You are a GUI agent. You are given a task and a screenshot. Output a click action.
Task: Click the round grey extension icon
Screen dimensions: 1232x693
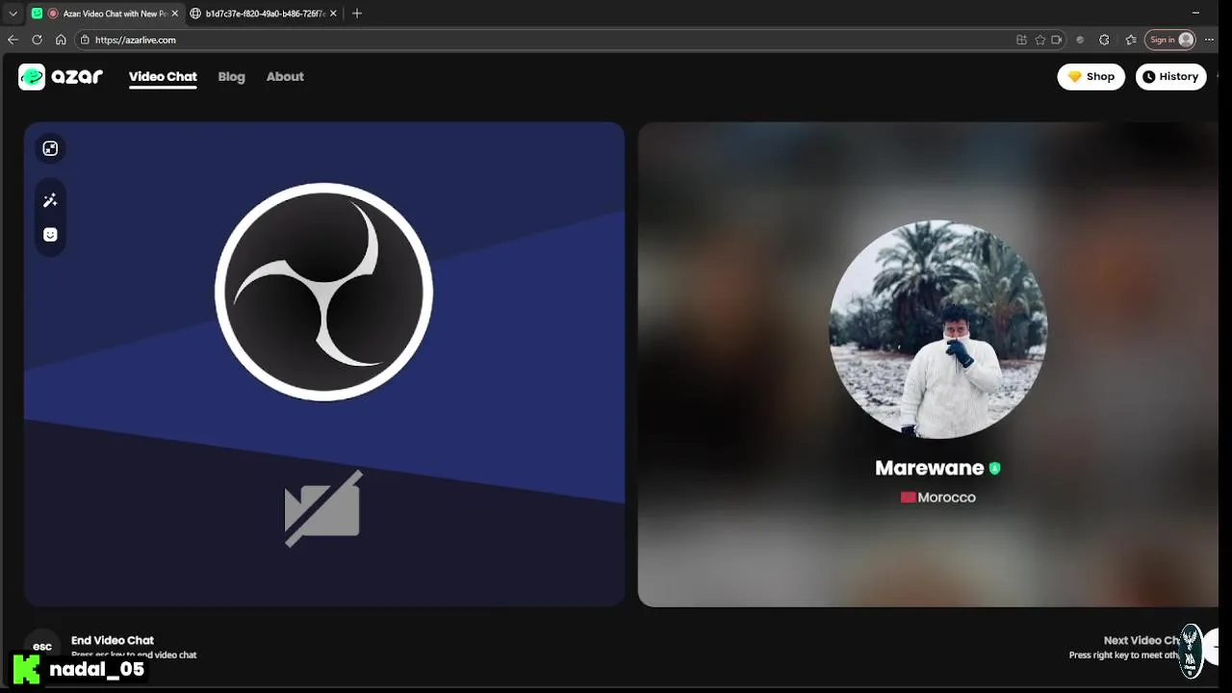(1080, 39)
